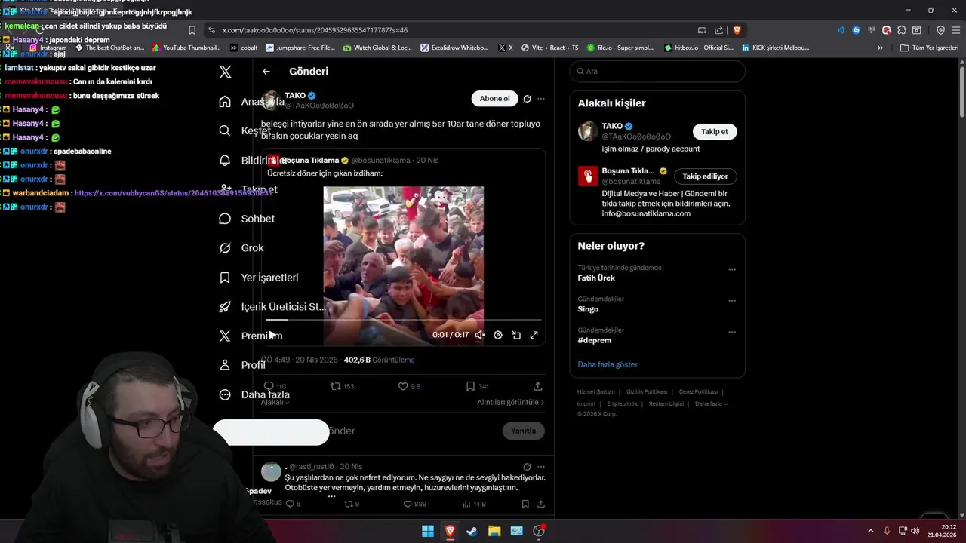Screen dimensions: 966x543
Task: Open Brave VPN shield icon
Action: point(940,30)
